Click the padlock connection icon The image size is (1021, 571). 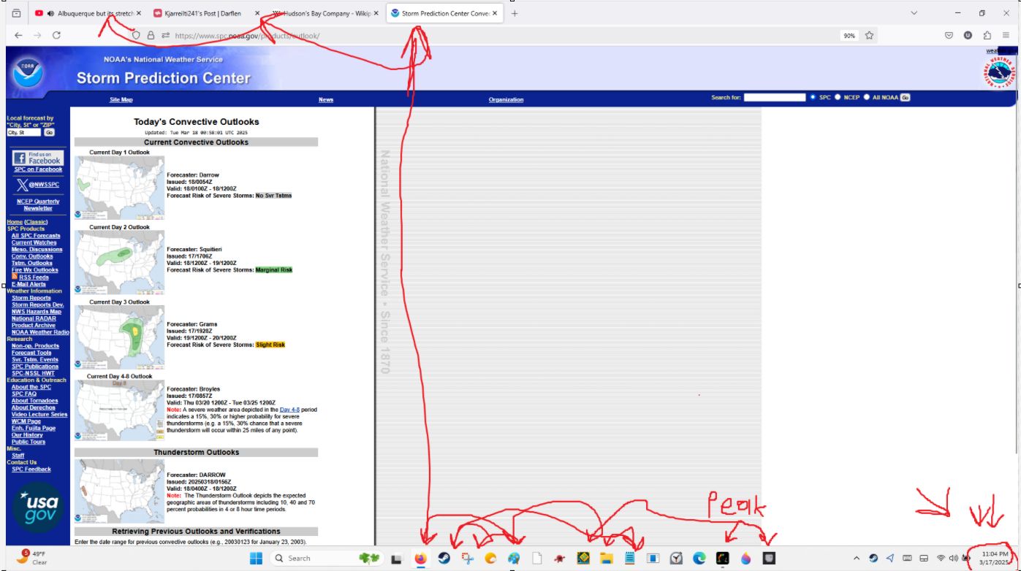pos(151,35)
